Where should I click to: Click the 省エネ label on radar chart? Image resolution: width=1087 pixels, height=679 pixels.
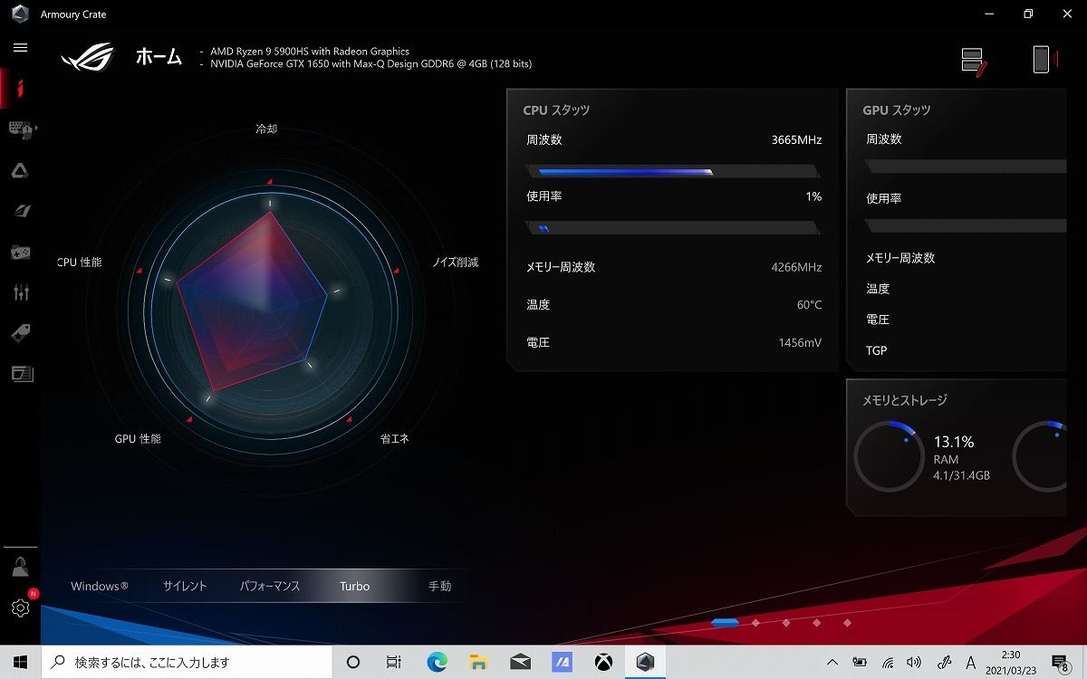click(x=394, y=438)
